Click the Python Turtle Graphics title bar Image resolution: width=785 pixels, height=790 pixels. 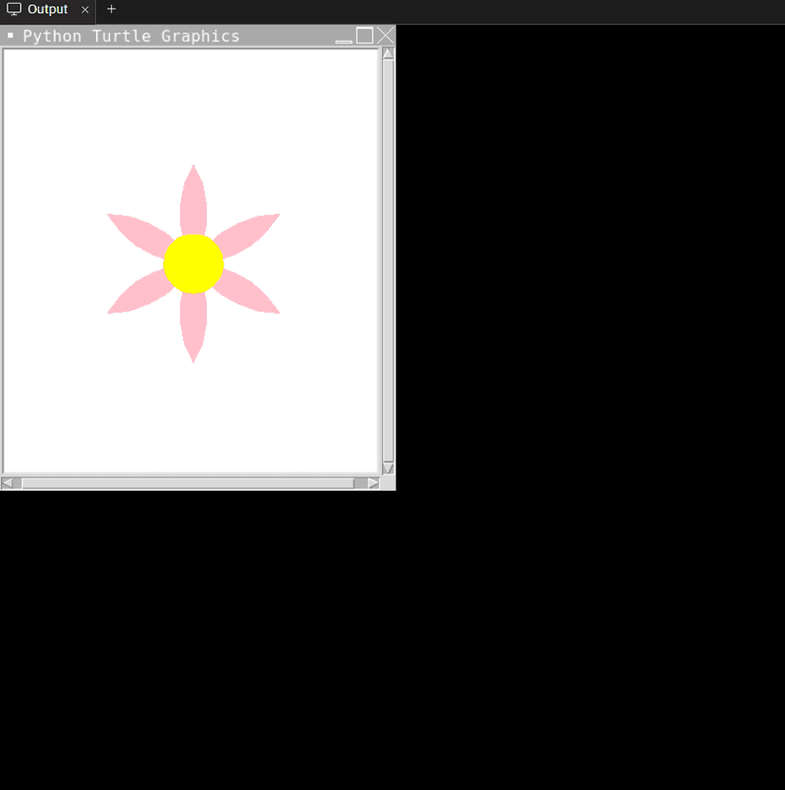171,36
